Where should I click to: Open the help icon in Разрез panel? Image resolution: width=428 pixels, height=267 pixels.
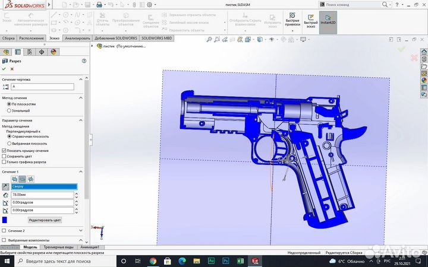tap(84, 61)
